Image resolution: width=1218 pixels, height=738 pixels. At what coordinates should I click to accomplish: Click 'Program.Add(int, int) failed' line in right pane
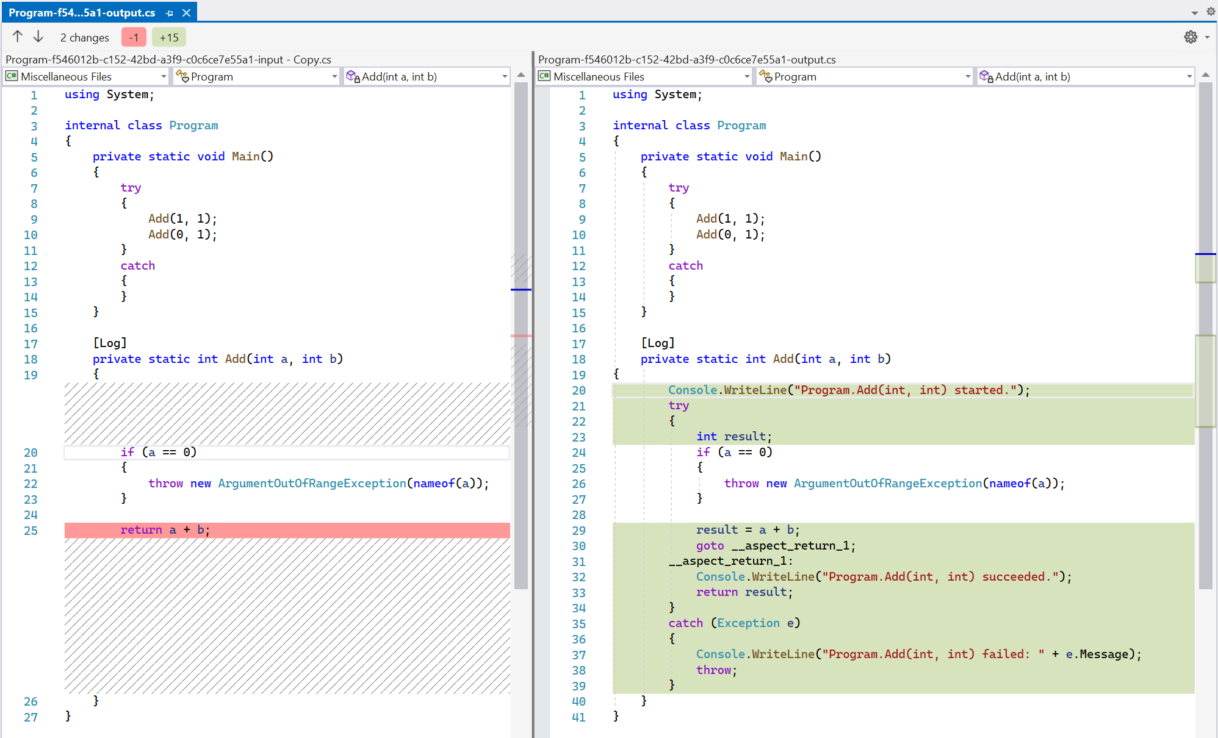tap(918, 654)
